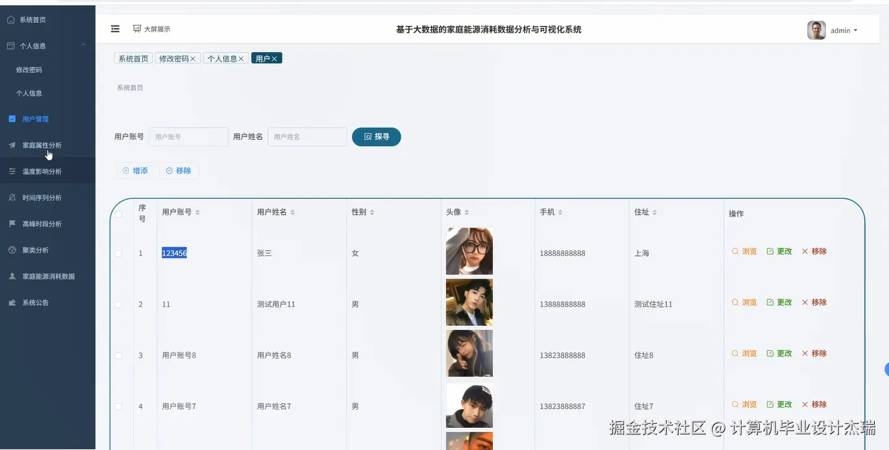This screenshot has height=450, width=889.
Task: Click 更改 for user 张三
Action: tap(779, 251)
